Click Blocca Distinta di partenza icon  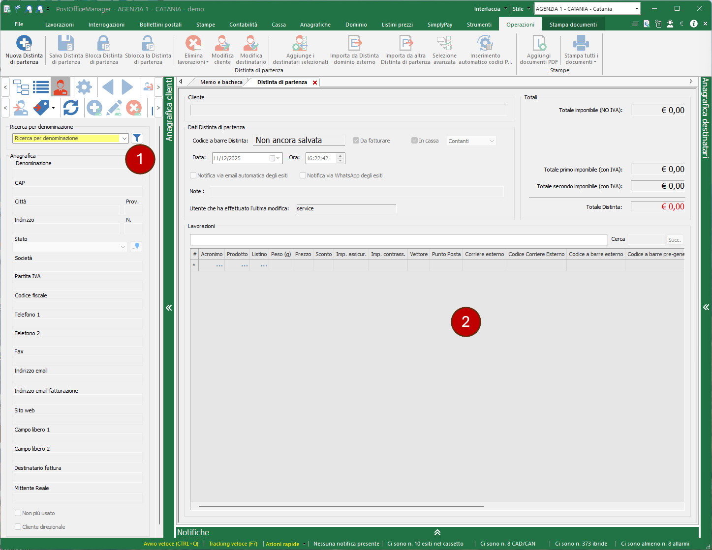[104, 44]
